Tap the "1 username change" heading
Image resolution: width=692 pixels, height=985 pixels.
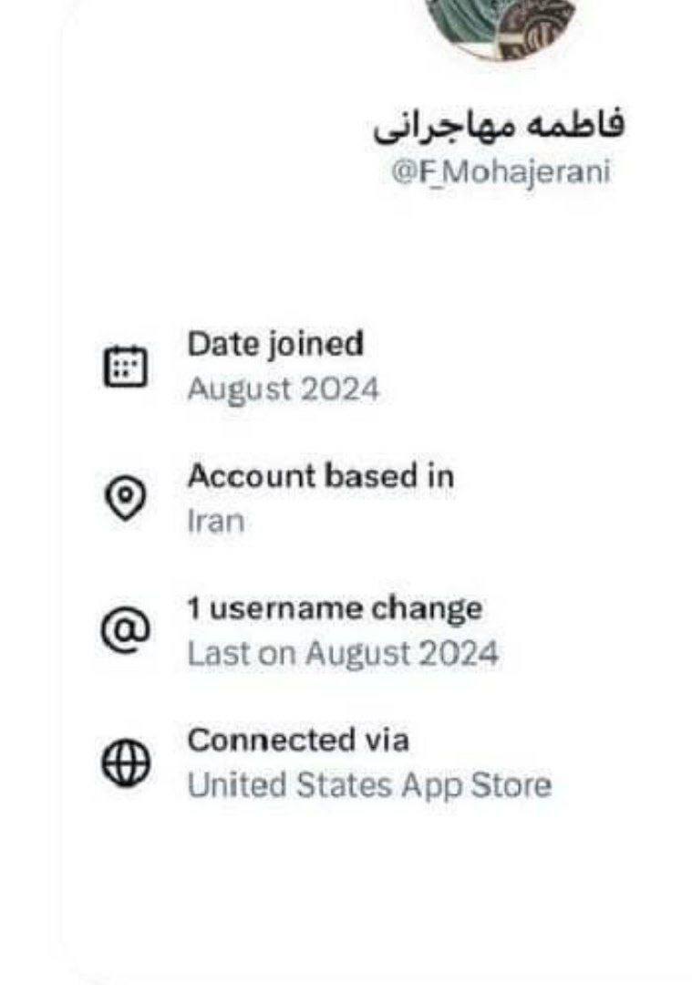[335, 608]
